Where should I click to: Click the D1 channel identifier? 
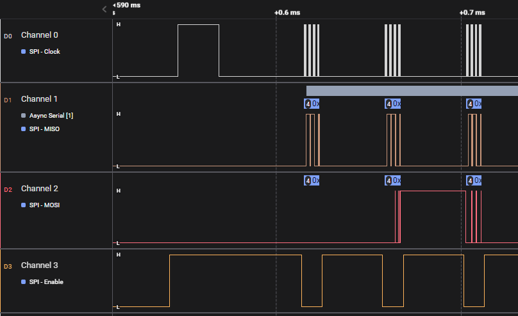tap(8, 100)
